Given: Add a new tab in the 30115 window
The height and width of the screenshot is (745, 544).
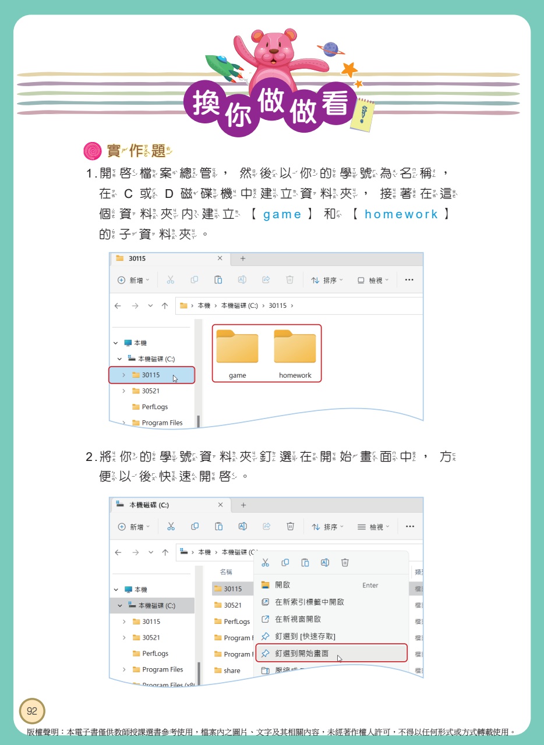Looking at the screenshot, I should click(243, 258).
